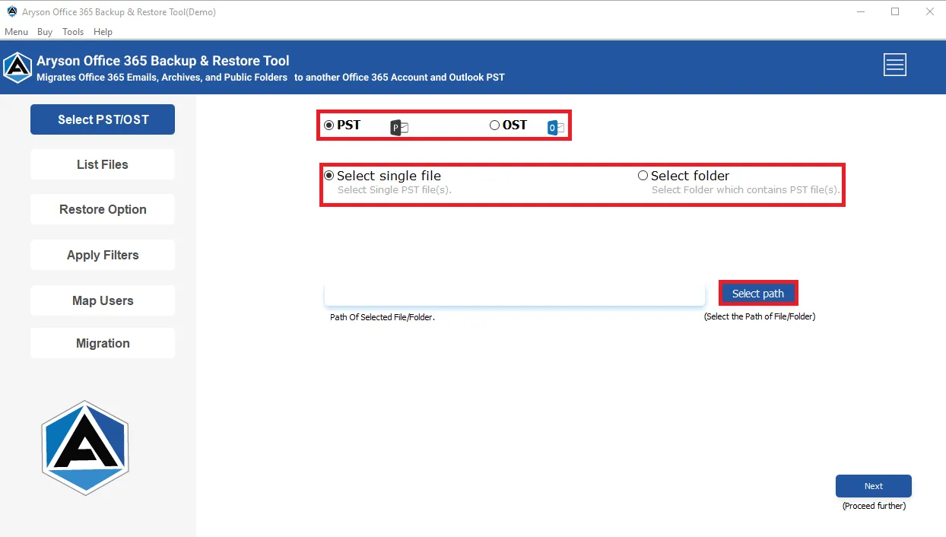Go to the Migration step
This screenshot has height=537, width=946.
pyautogui.click(x=103, y=343)
